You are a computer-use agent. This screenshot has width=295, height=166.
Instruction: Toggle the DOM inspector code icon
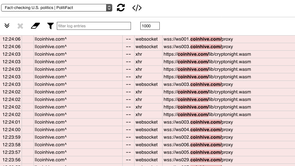pyautogui.click(x=137, y=8)
